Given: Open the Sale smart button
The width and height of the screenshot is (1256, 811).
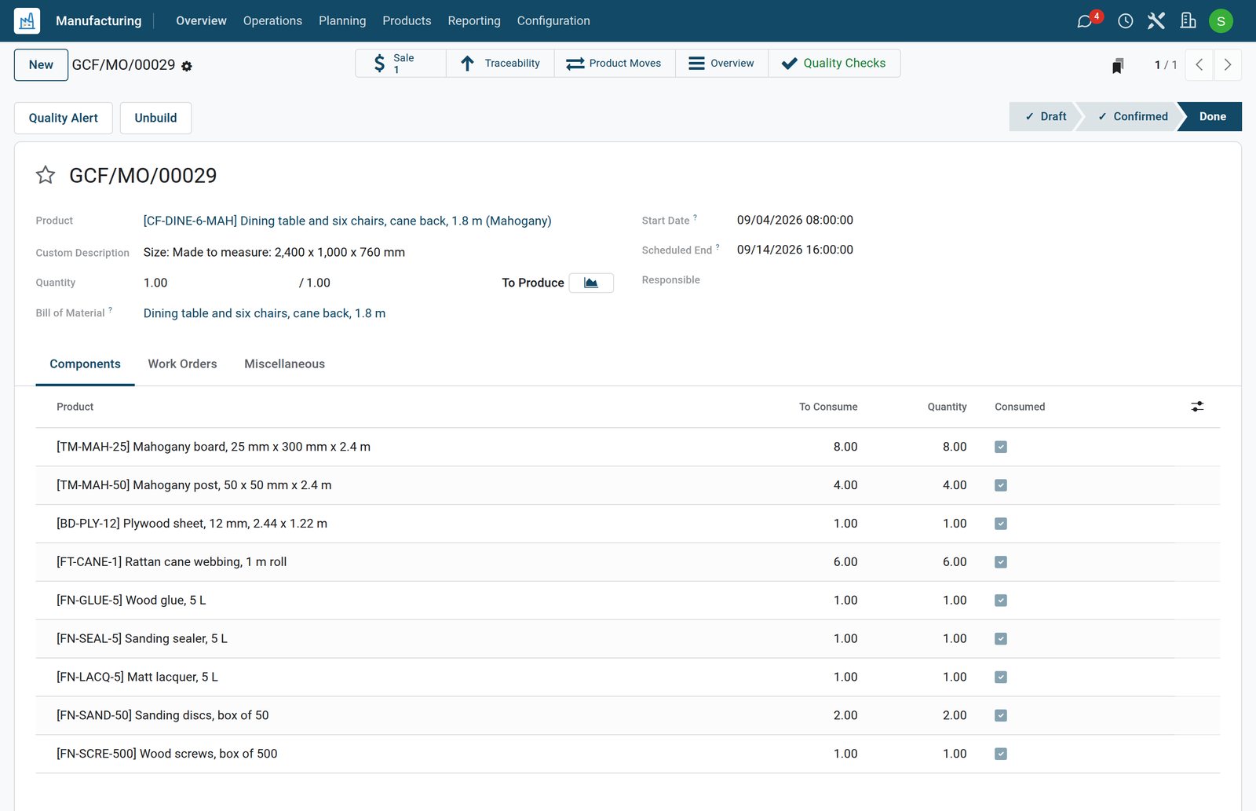Looking at the screenshot, I should click(x=400, y=64).
